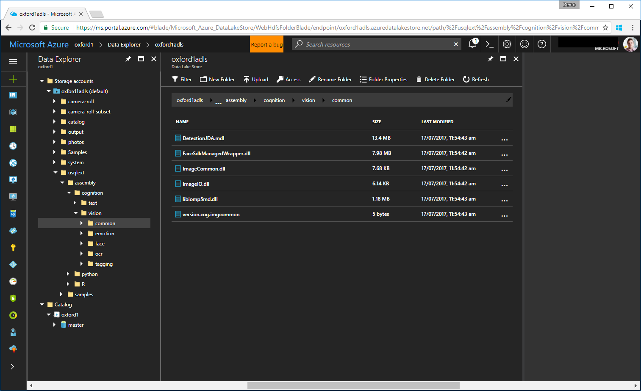Open the help question mark icon
The image size is (641, 391).
(542, 44)
